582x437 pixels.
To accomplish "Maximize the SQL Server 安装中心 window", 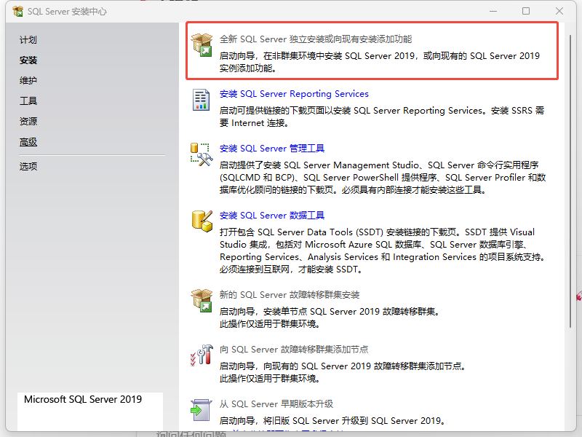I will (526, 11).
